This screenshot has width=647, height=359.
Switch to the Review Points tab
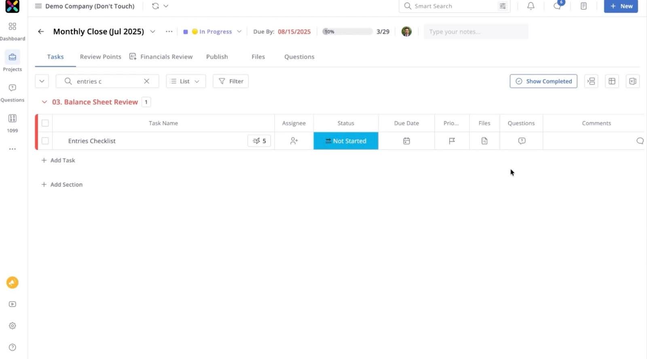pyautogui.click(x=100, y=57)
